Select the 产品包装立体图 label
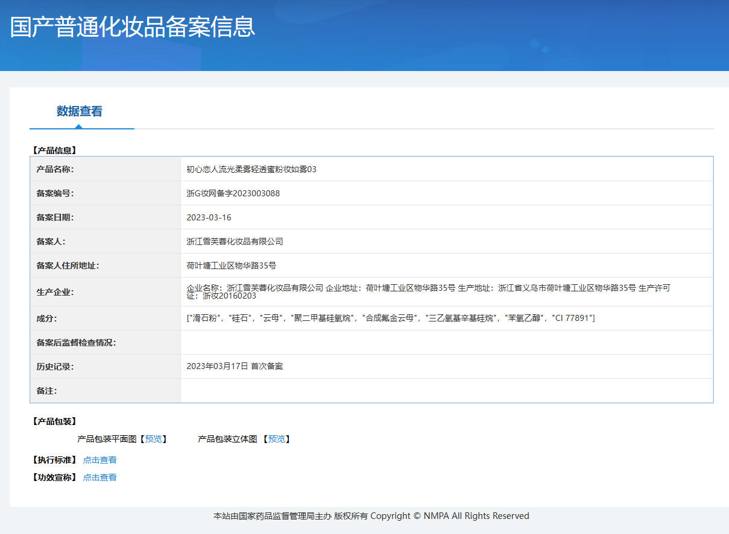Screen dimensions: 729x534 point(228,439)
